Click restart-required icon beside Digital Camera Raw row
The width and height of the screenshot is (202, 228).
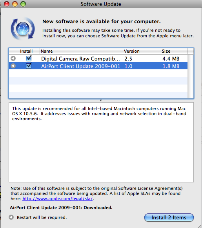tap(13, 59)
